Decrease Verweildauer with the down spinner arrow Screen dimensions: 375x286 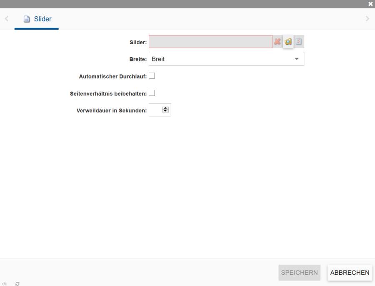click(x=165, y=111)
